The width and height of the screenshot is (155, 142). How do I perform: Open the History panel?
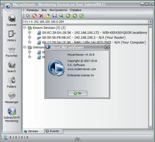pos(12,36)
